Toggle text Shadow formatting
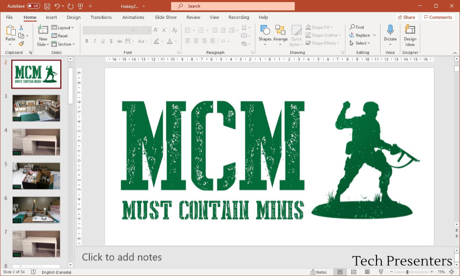Screen dimensions: 460x276 click(x=111, y=41)
